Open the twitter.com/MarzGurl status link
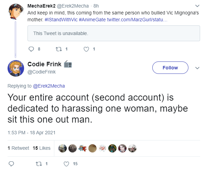 click(137, 20)
